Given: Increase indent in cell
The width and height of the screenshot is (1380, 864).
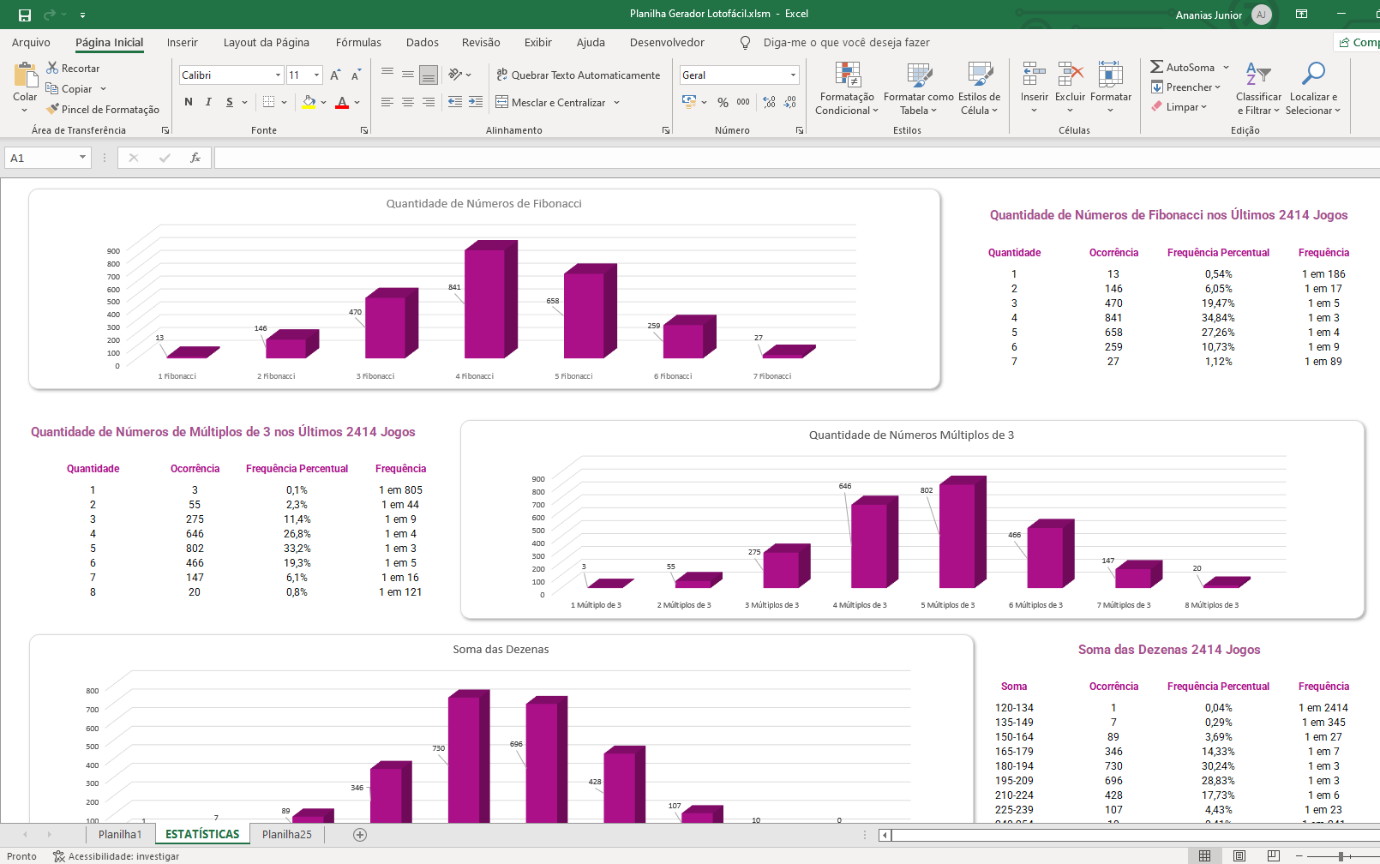Looking at the screenshot, I should tap(476, 102).
